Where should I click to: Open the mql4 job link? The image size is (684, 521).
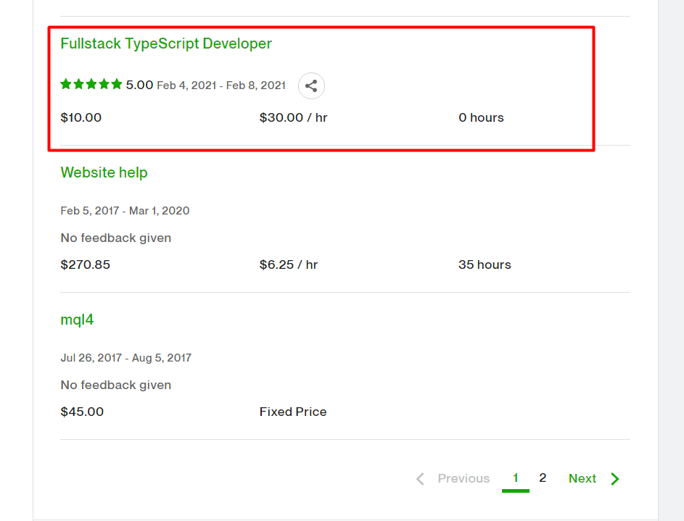(77, 320)
